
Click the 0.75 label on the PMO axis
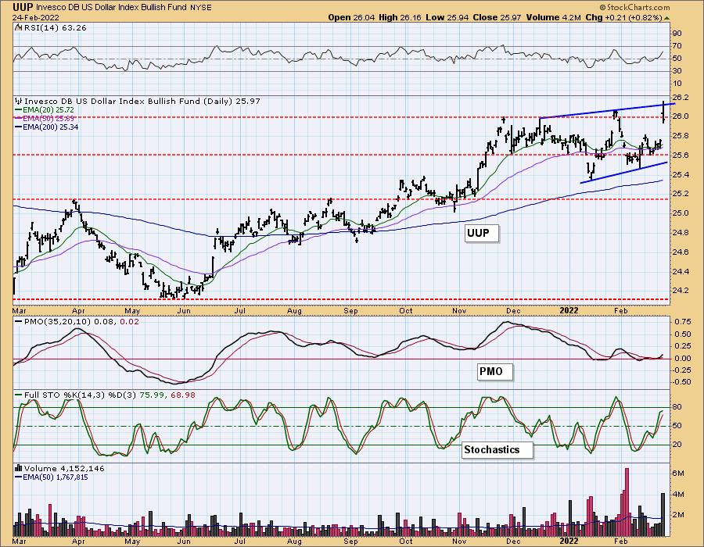point(682,322)
